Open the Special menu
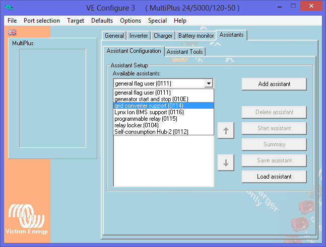Screen dimensions: 326x247 157,21
